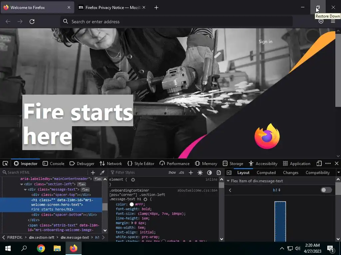Click element rule selector highlighter icon
Screen dimensions: 341x255
click(x=133, y=180)
